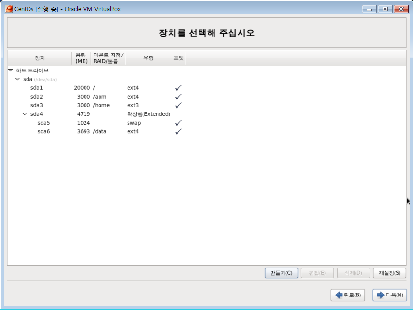413x310 pixels.
Task: Click the /data mount point text
Action: 100,131
